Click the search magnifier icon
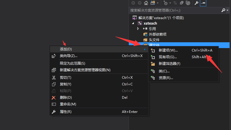The height and width of the screenshot is (130, 231). (223, 10)
